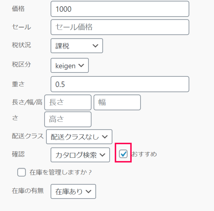The height and width of the screenshot is (211, 214).
Task: Open the 税区分 keigen dropdown
Action: pyautogui.click(x=70, y=65)
